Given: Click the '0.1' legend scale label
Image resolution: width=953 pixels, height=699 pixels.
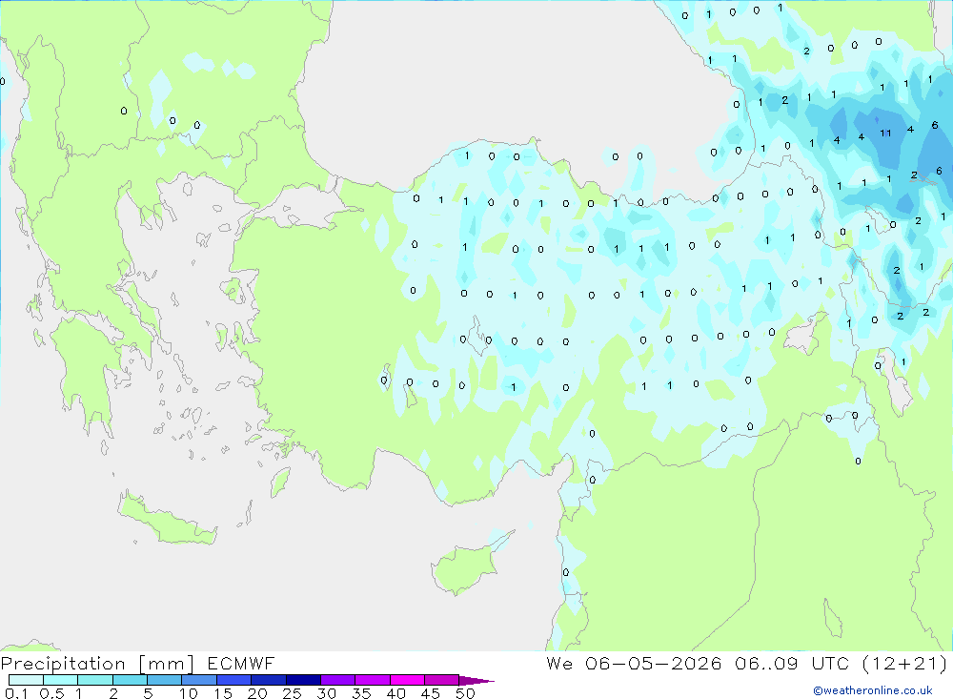Looking at the screenshot, I should [x=16, y=693].
